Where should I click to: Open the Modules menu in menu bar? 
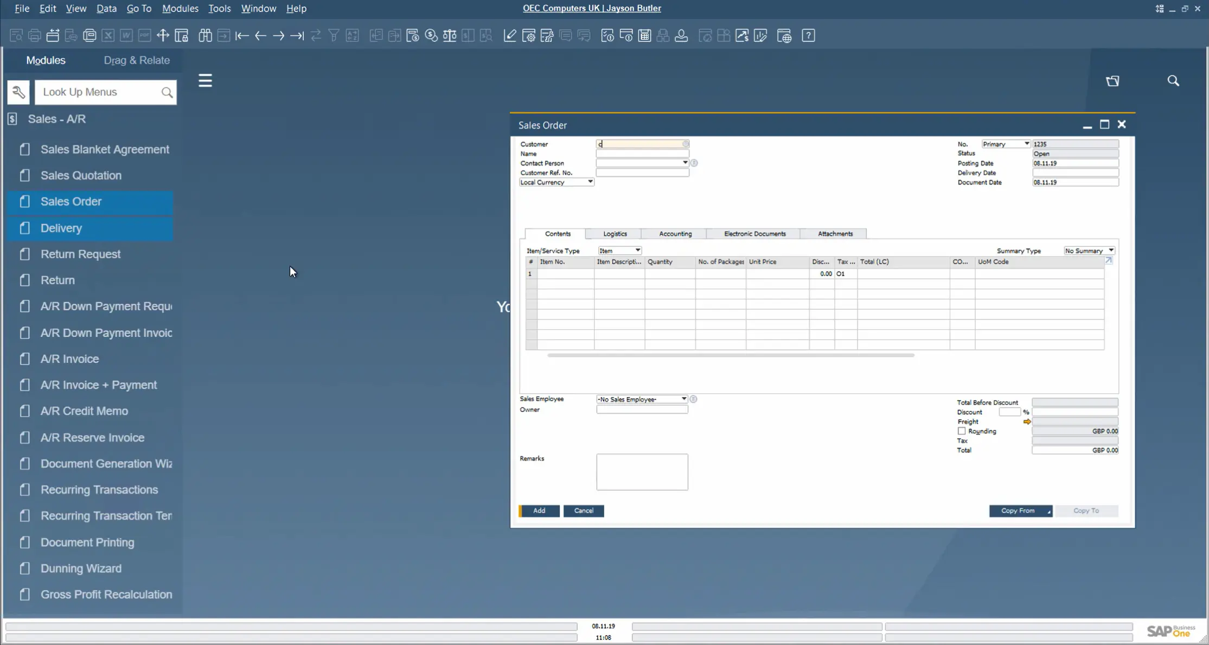pyautogui.click(x=180, y=8)
